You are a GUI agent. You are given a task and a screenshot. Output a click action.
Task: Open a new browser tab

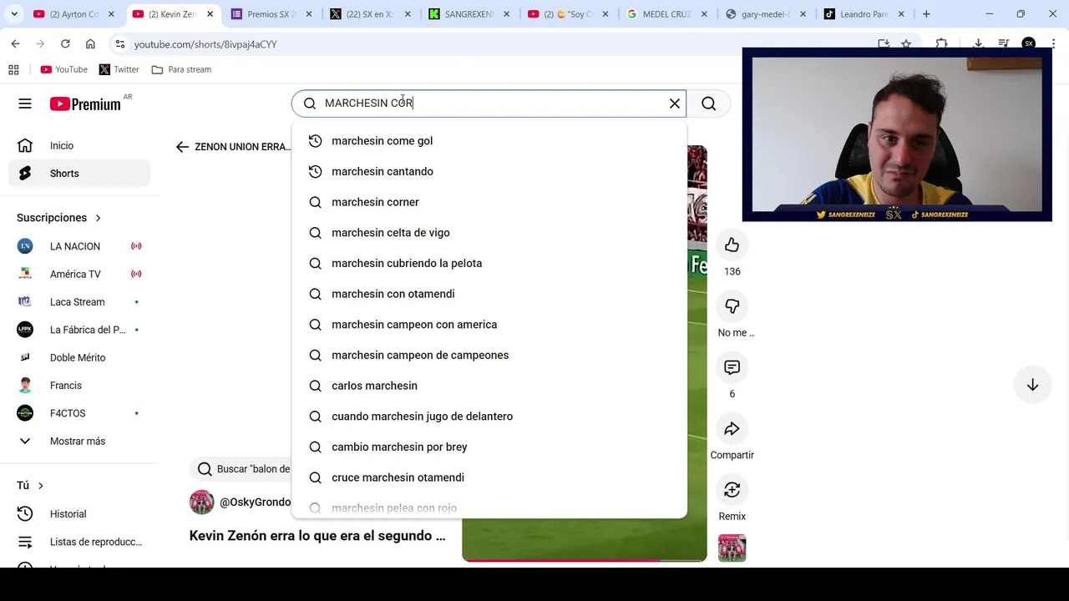click(x=926, y=14)
